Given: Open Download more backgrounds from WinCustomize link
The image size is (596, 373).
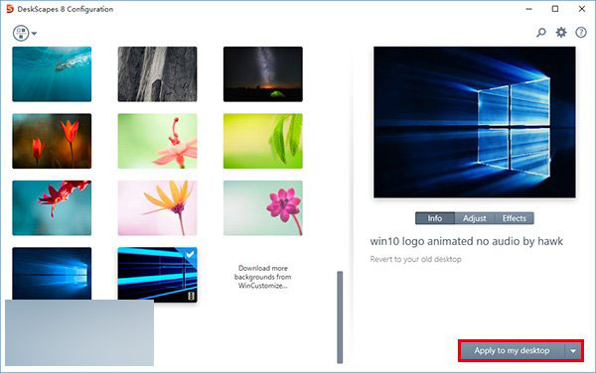Looking at the screenshot, I should (262, 277).
